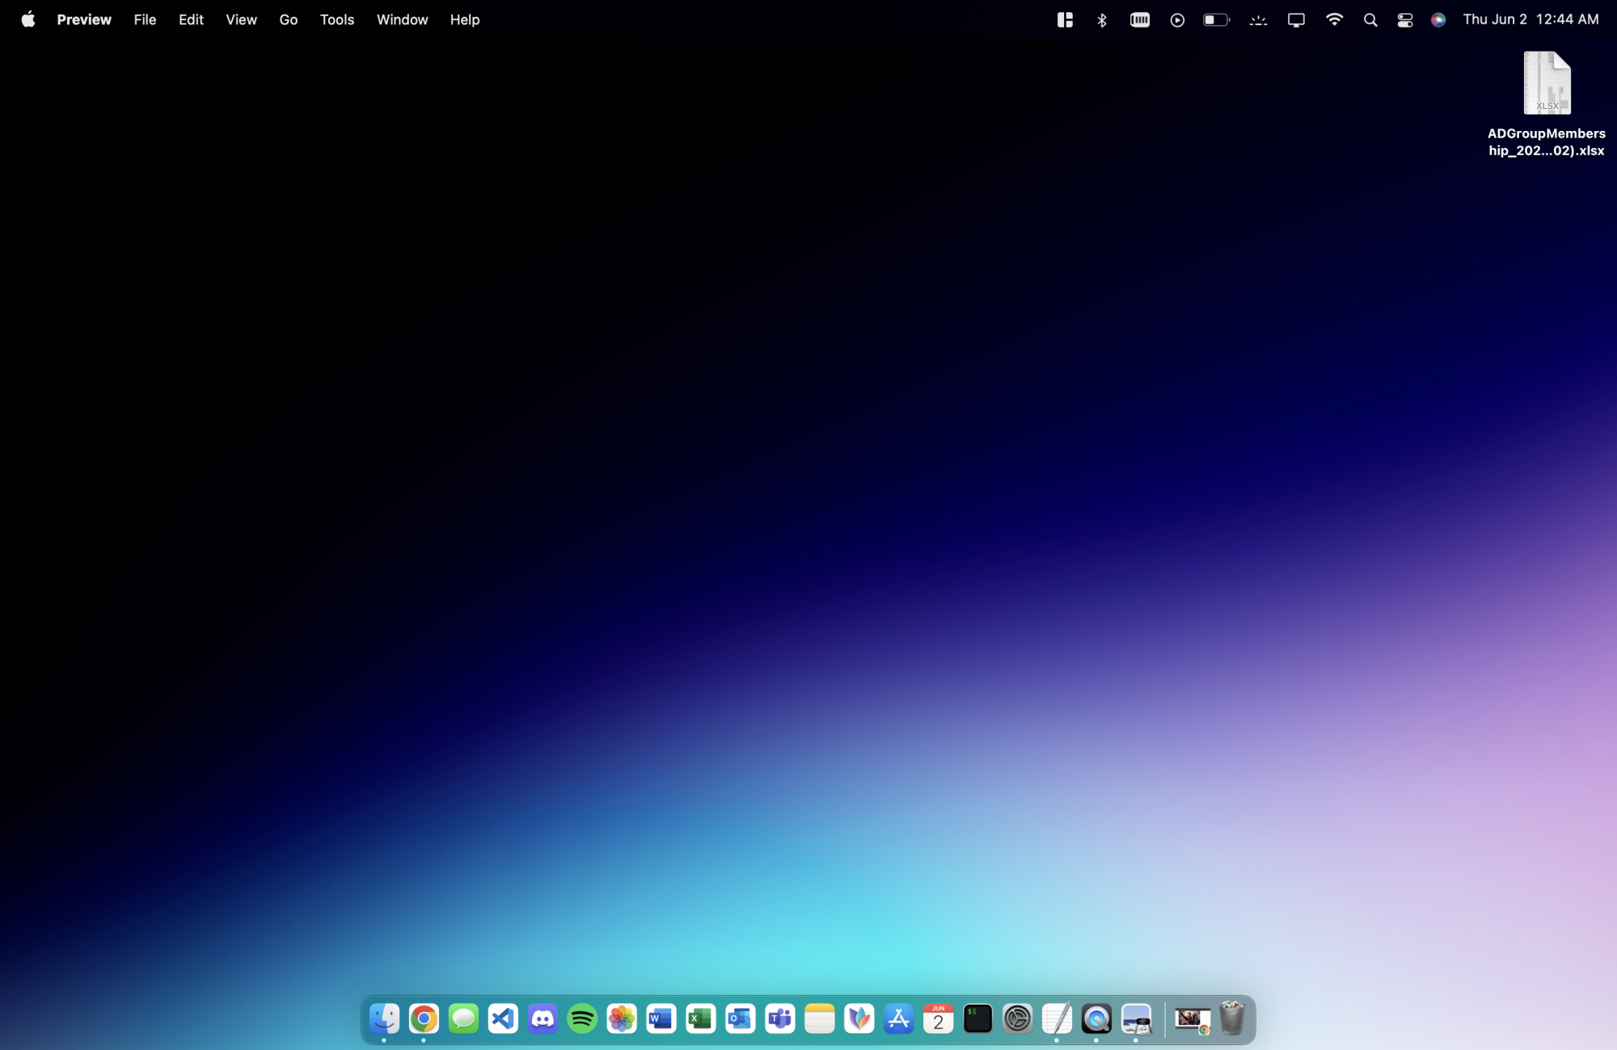The height and width of the screenshot is (1050, 1617).
Task: Open Control Center
Action: 1405,19
